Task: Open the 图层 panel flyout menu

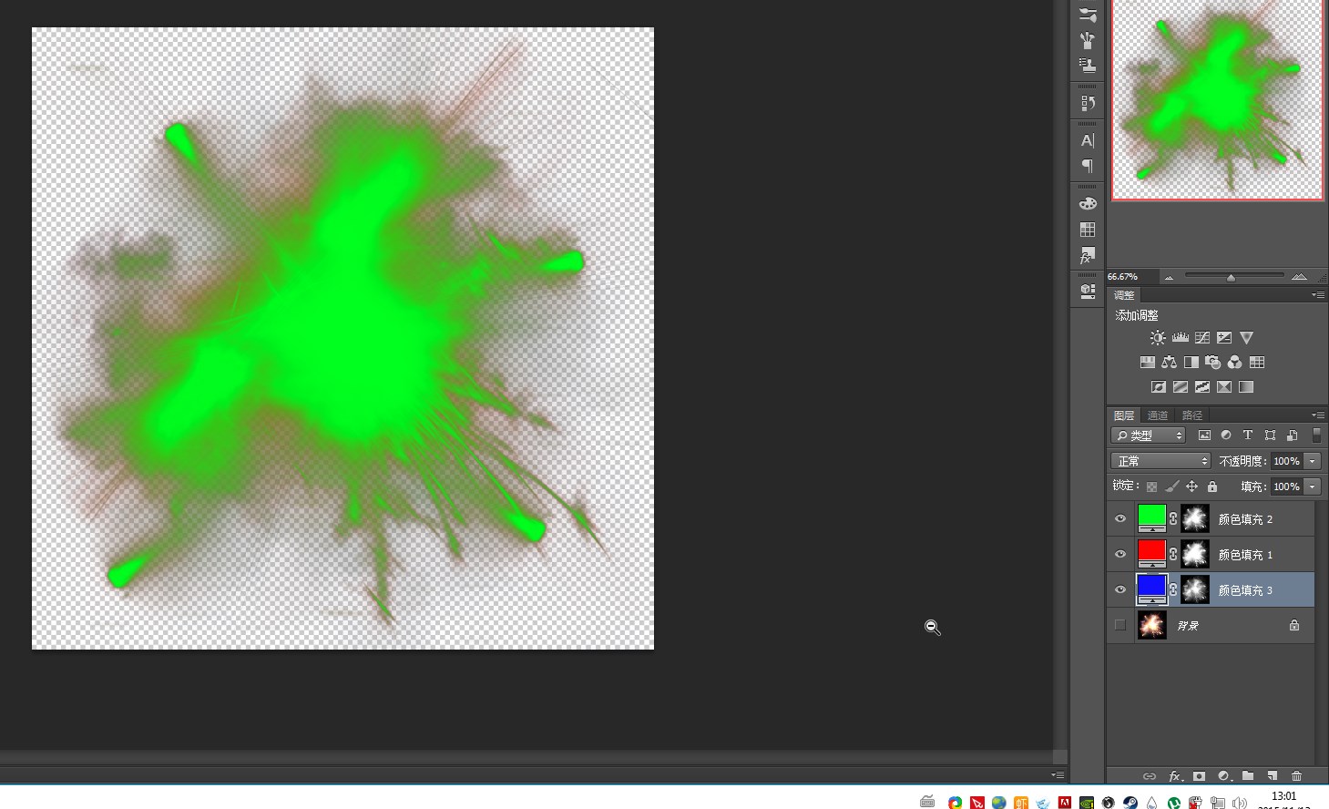Action: (x=1318, y=415)
